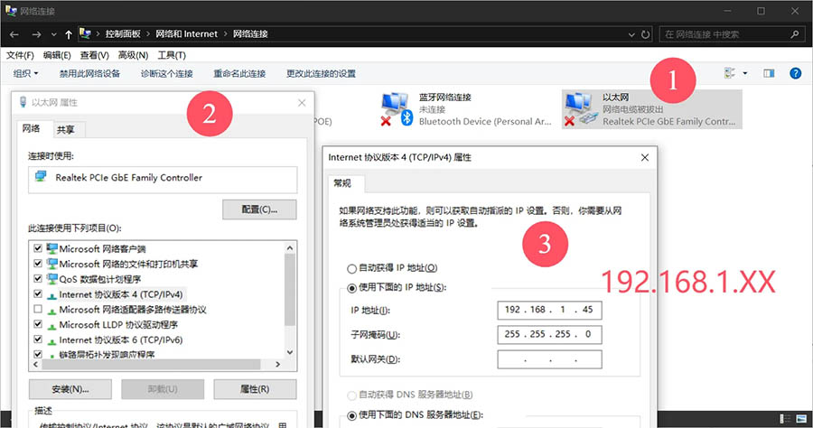Click the horizontal scroll right arrow

click(x=278, y=365)
